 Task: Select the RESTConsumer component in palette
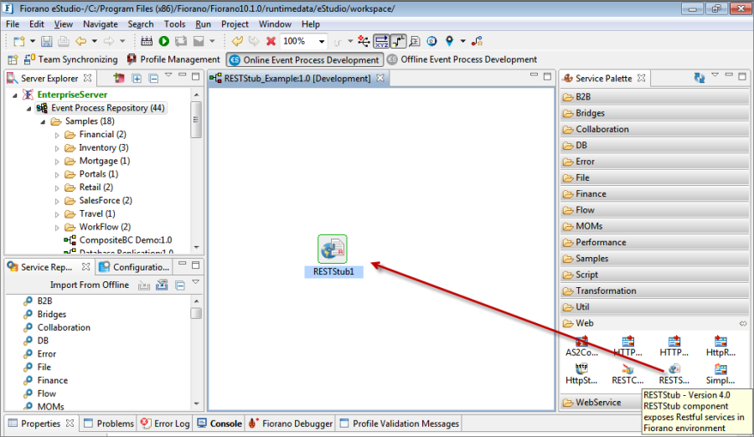(627, 374)
